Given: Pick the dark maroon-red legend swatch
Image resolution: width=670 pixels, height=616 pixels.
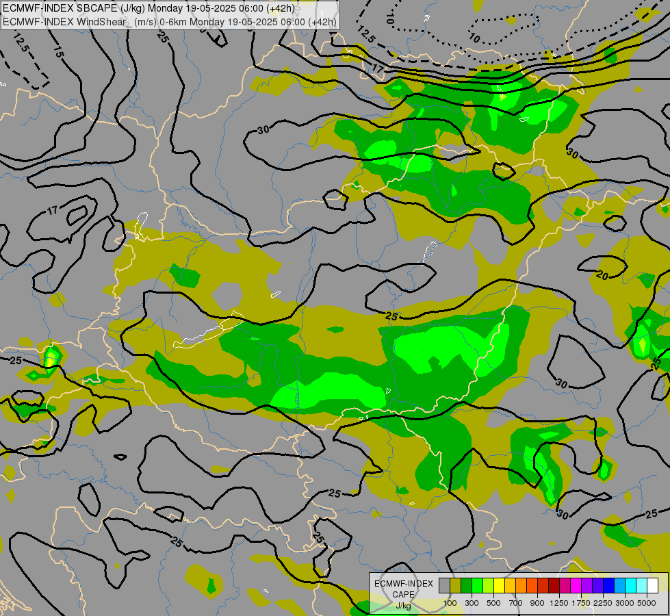Looking at the screenshot, I should [x=554, y=586].
